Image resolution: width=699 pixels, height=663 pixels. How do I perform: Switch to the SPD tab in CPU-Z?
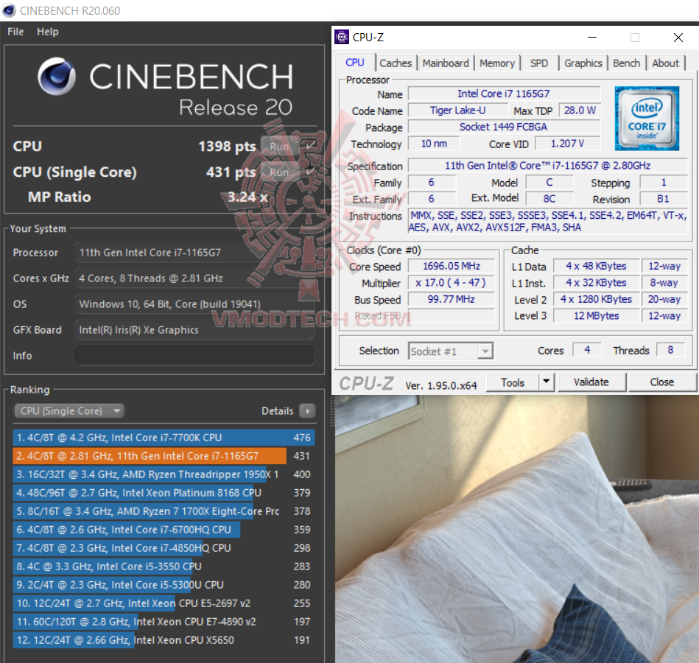(x=539, y=63)
